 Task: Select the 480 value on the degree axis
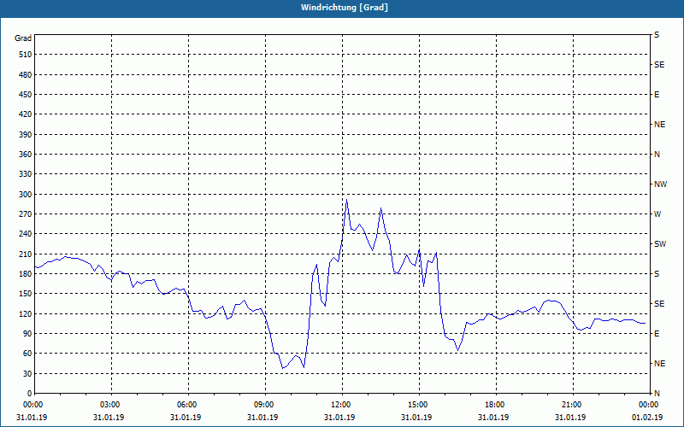[x=26, y=75]
